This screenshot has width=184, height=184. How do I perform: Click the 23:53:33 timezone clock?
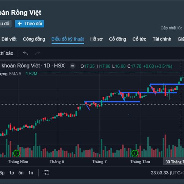(x=167, y=173)
